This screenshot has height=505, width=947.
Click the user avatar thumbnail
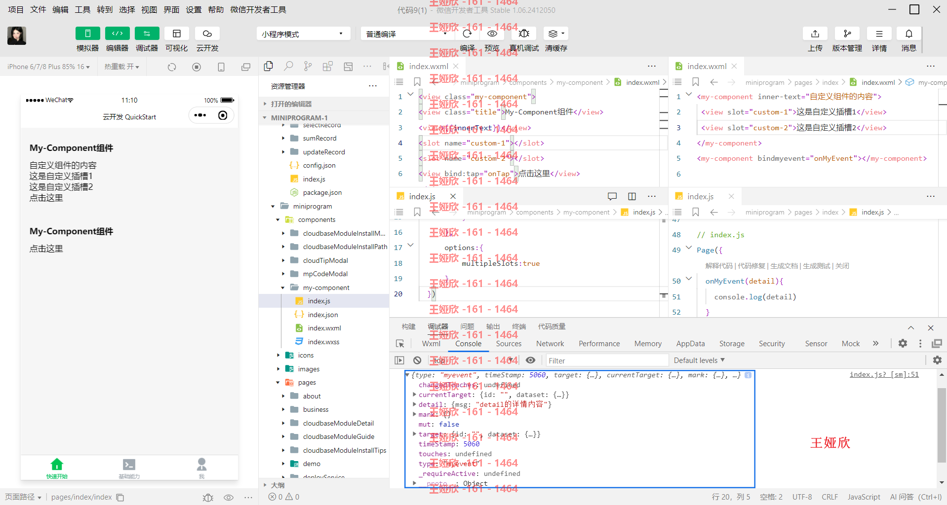tap(16, 36)
